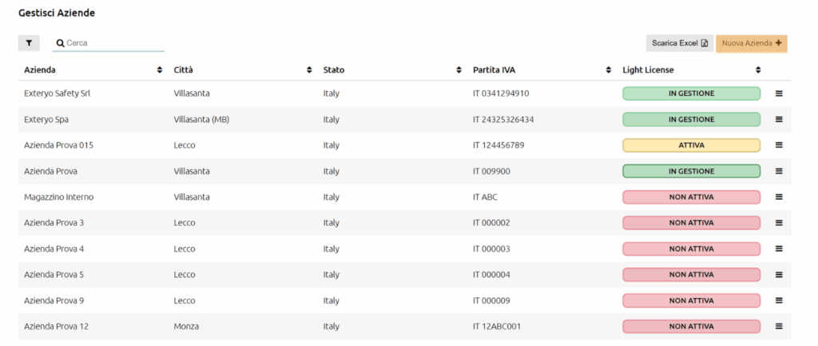Sort by Partita IVA column arrows
The width and height of the screenshot is (818, 346).
coord(608,70)
